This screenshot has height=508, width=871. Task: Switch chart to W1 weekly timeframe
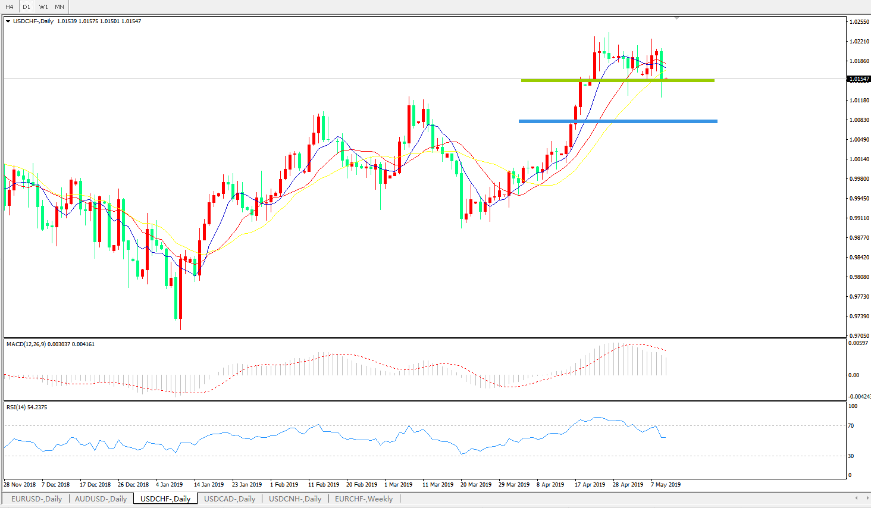[x=43, y=7]
